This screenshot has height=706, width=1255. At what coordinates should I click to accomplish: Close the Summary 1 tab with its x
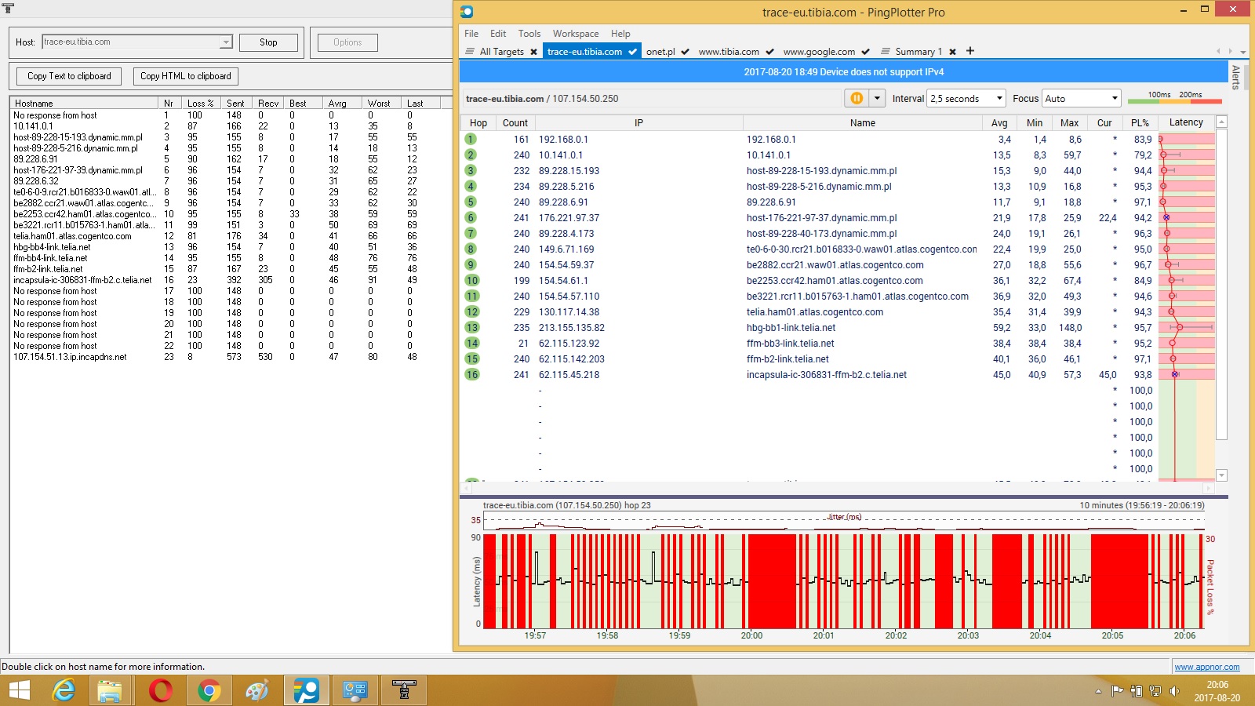[x=952, y=52]
